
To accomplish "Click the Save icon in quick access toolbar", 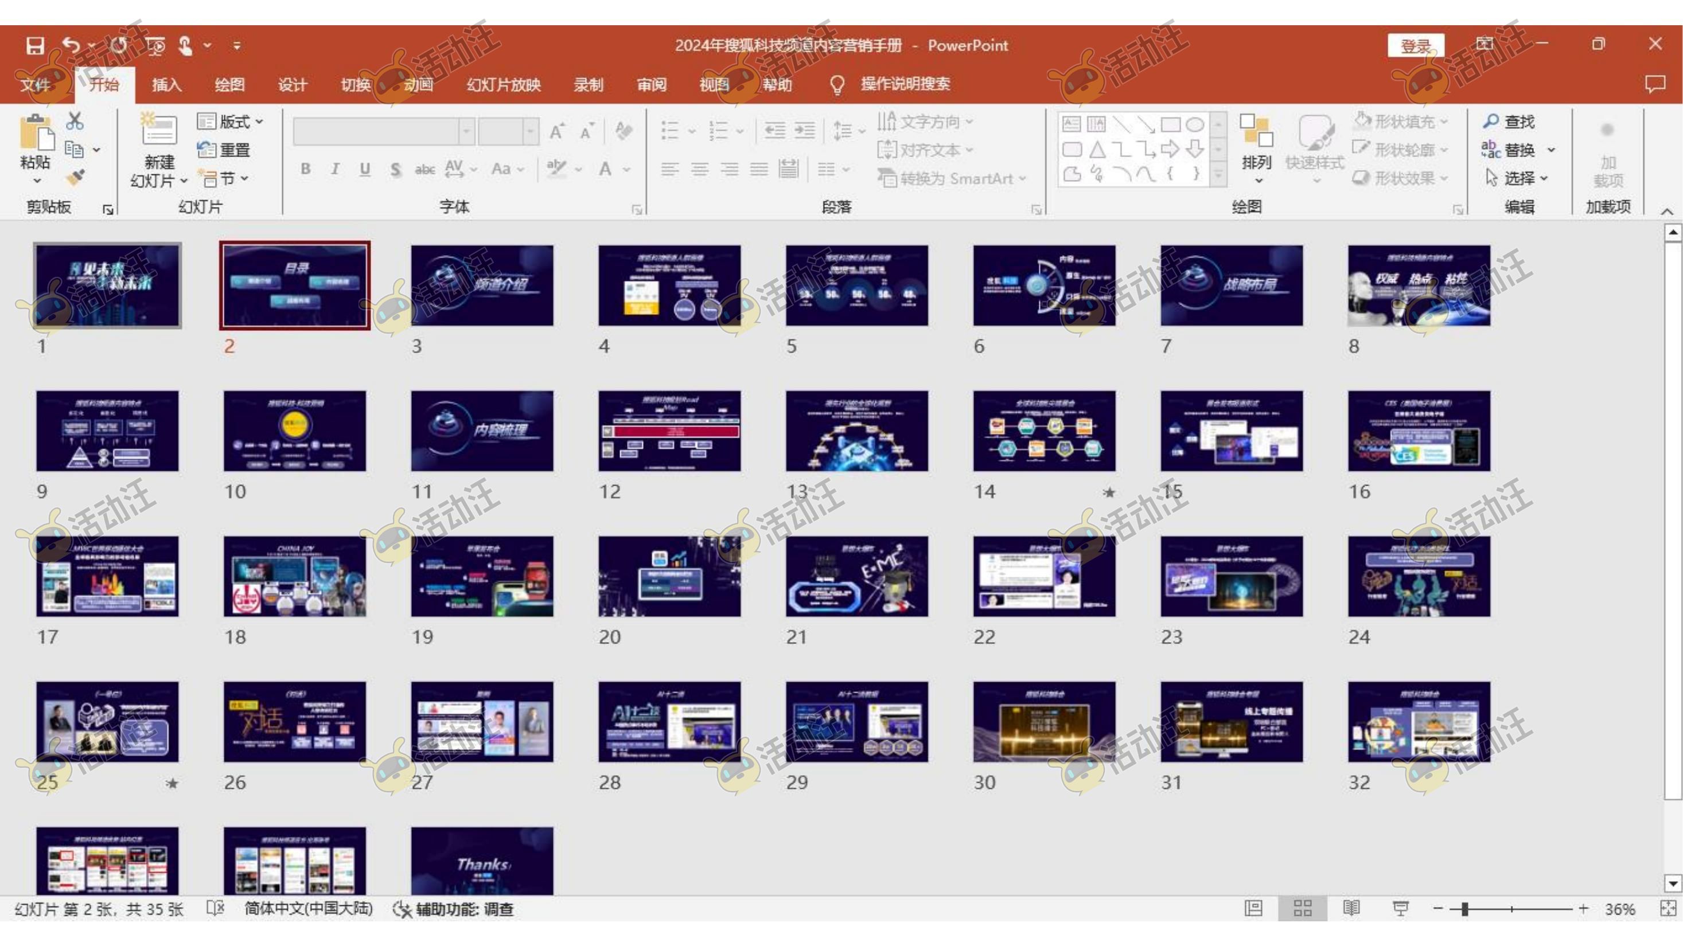I will pos(34,46).
